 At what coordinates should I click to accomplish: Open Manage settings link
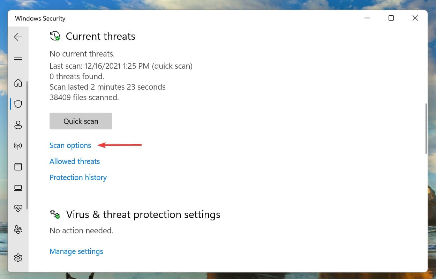[76, 251]
